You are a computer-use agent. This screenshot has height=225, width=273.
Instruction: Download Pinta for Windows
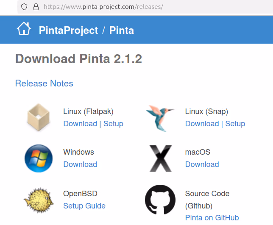pyautogui.click(x=80, y=164)
